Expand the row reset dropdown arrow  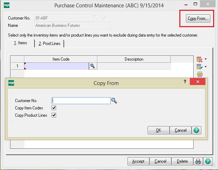tap(206, 67)
